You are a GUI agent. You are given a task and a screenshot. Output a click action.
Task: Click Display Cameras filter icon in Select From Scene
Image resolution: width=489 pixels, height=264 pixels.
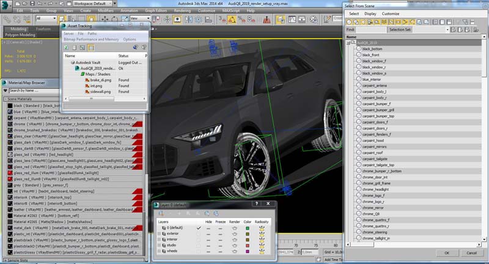tap(370, 21)
